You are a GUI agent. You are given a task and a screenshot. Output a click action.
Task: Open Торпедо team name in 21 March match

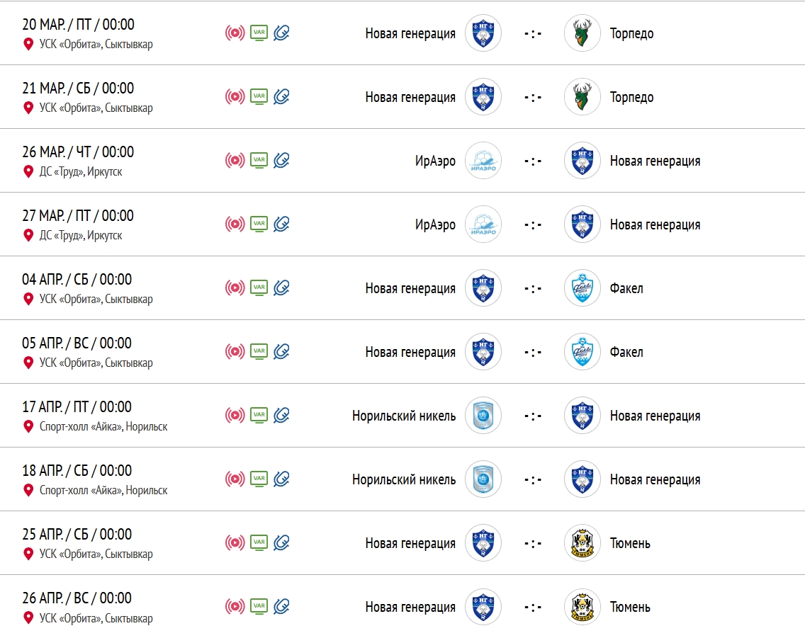pyautogui.click(x=631, y=97)
